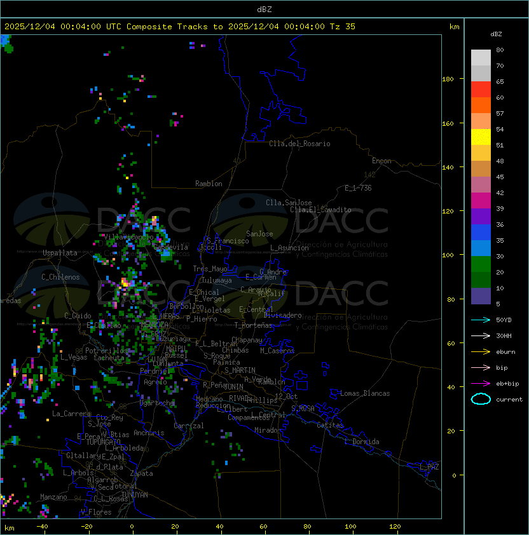Click the '140' tick on right axis
Viewport: 529px width, 535px height.
coord(448,168)
